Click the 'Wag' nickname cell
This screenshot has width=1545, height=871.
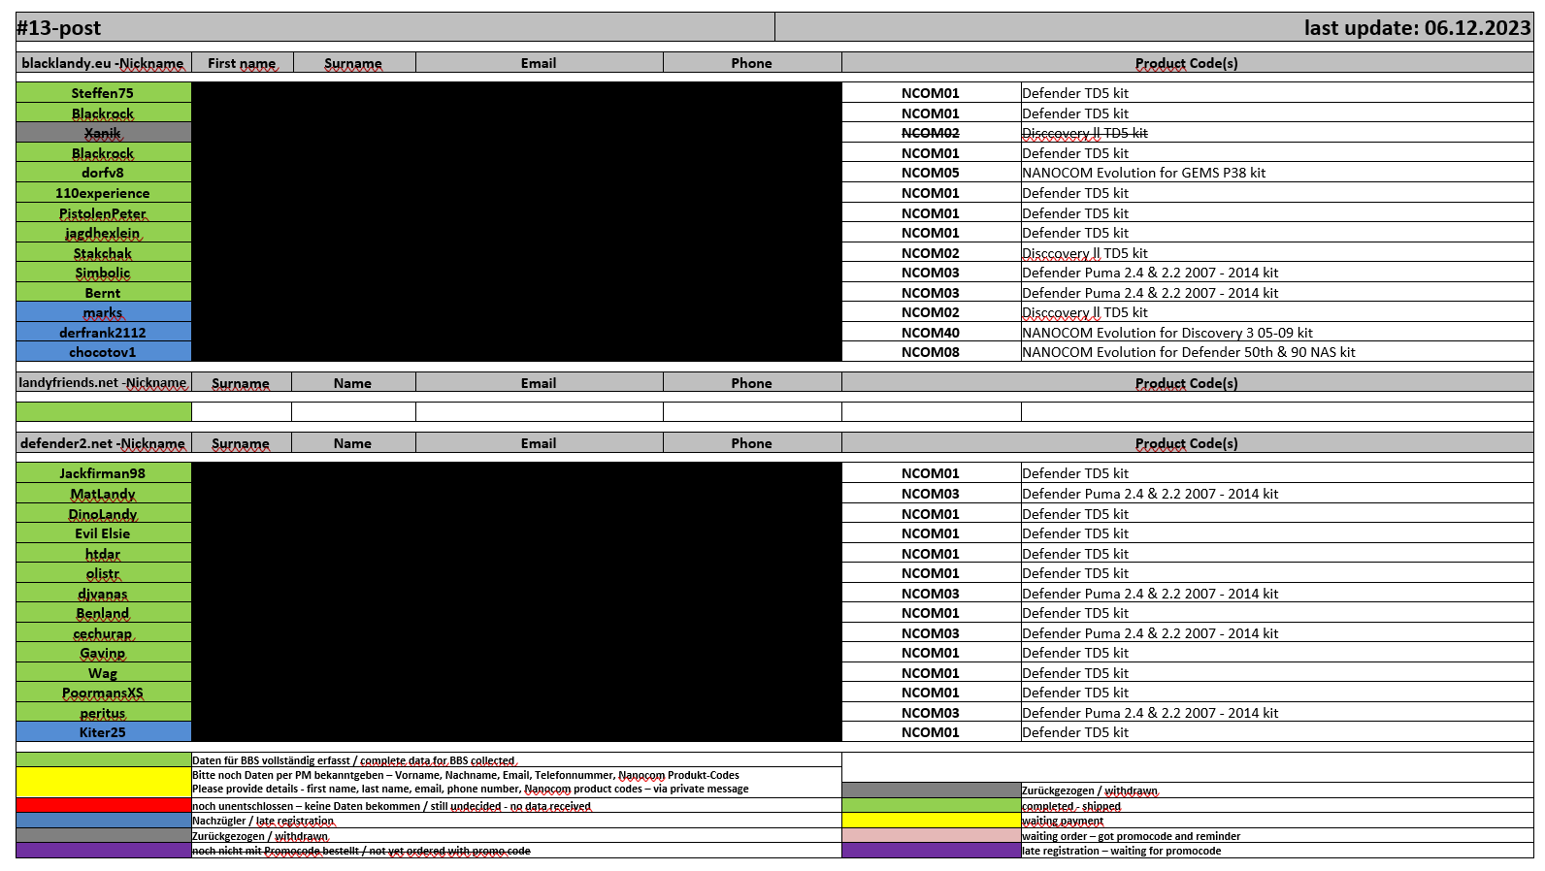104,673
